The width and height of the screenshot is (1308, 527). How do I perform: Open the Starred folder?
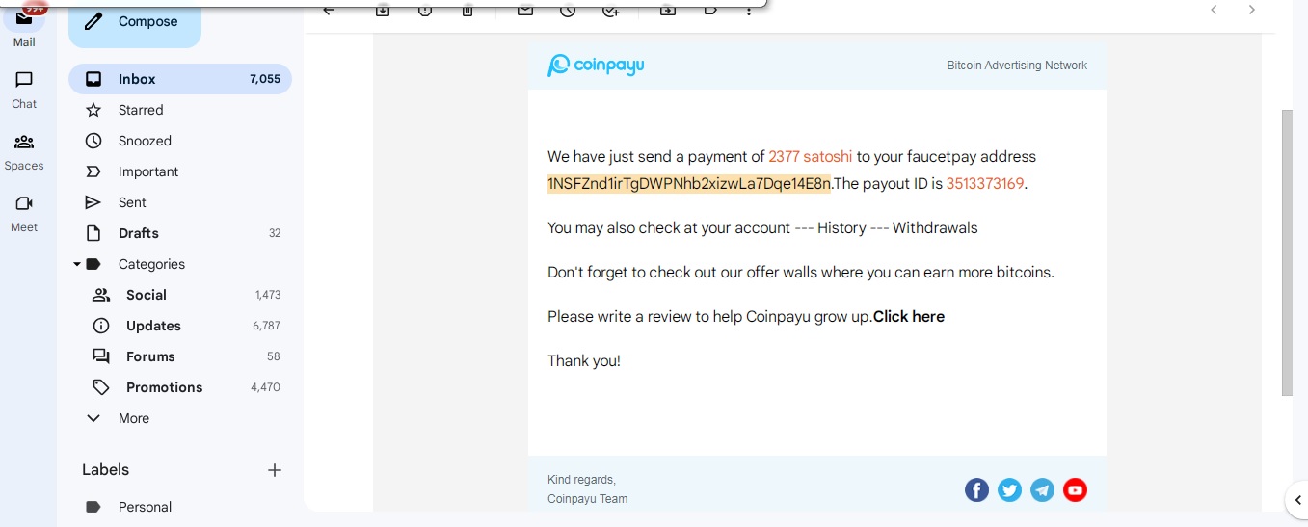180,110
